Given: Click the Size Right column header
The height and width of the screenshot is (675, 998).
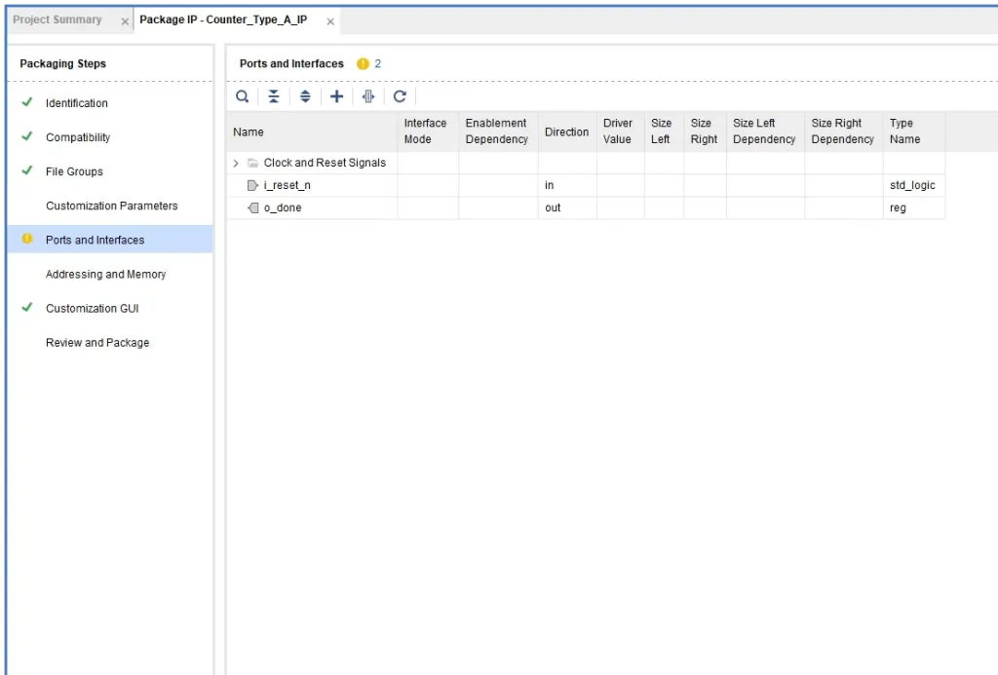Looking at the screenshot, I should point(706,131).
